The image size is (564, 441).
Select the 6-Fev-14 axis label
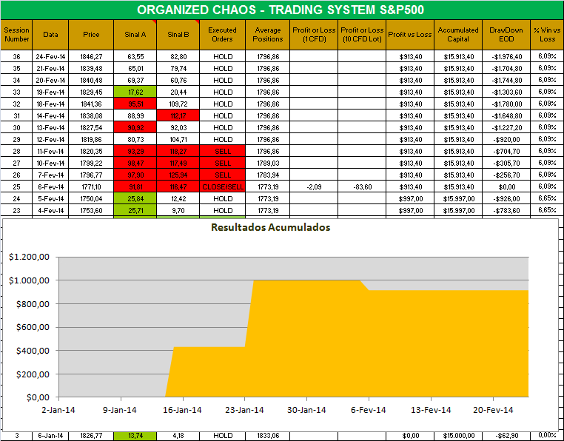click(369, 410)
